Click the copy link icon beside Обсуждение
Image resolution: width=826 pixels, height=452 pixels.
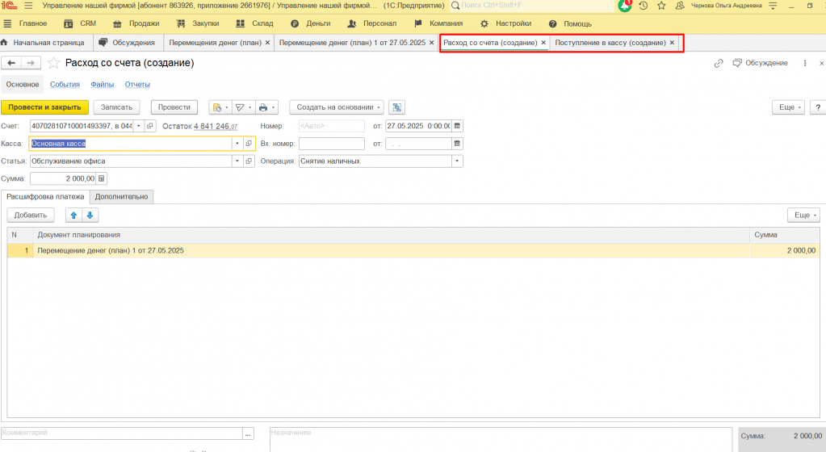719,63
